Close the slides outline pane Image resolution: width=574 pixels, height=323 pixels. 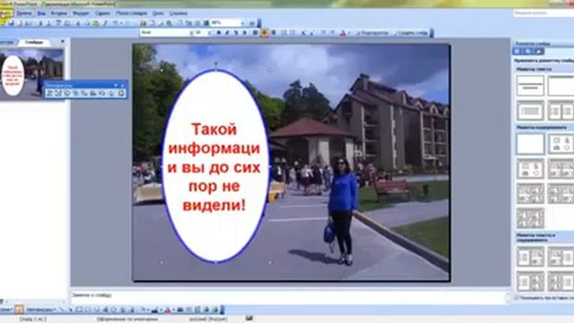[x=62, y=42]
